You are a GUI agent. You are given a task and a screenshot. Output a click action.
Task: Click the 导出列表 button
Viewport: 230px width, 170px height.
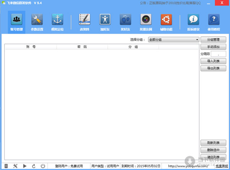[213, 68]
